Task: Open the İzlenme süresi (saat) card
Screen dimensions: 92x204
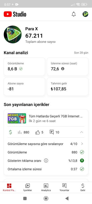Action: 67,67
